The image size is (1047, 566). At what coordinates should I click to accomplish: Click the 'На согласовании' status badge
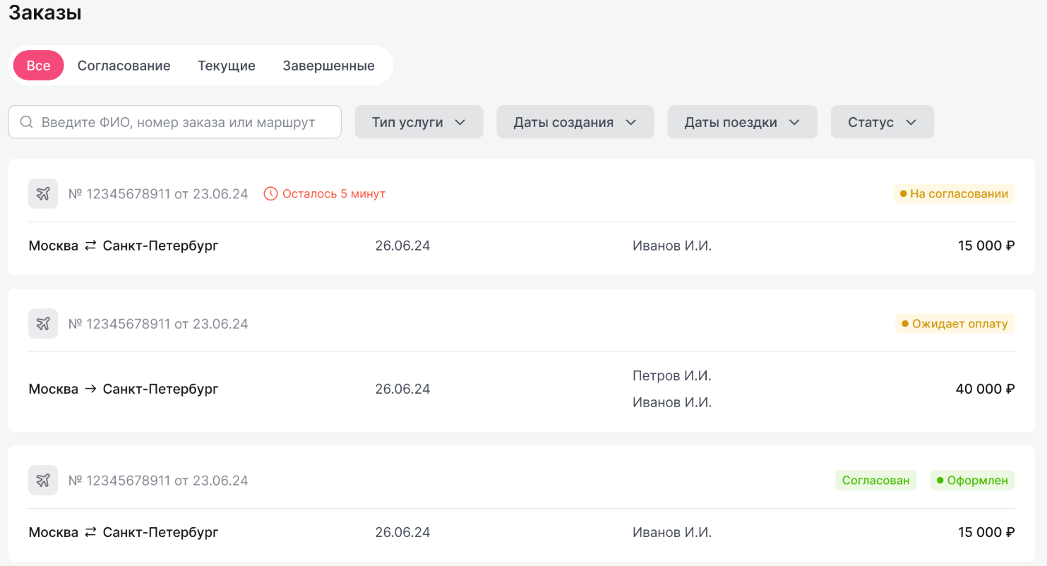click(x=954, y=193)
